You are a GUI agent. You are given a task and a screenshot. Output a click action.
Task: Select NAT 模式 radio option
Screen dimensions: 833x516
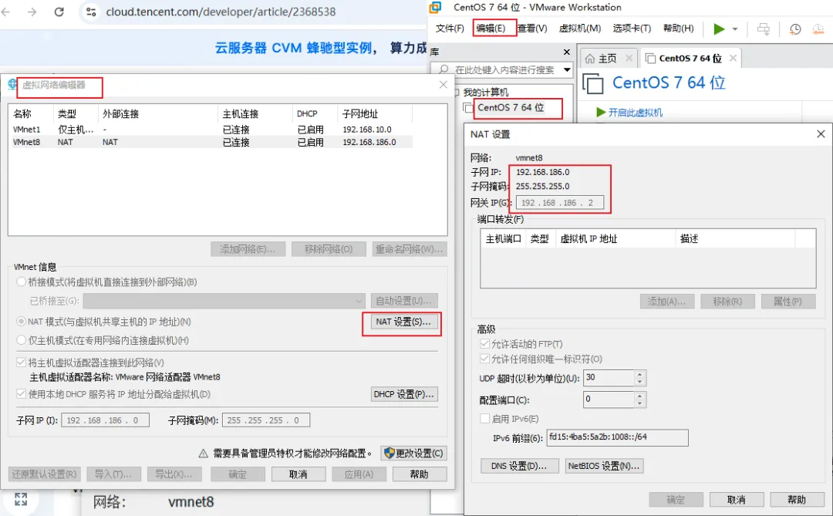pos(22,322)
